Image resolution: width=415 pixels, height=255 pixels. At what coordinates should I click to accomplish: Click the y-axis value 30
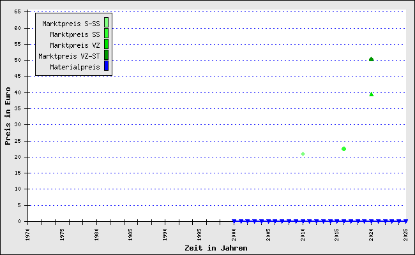[x=18, y=124]
